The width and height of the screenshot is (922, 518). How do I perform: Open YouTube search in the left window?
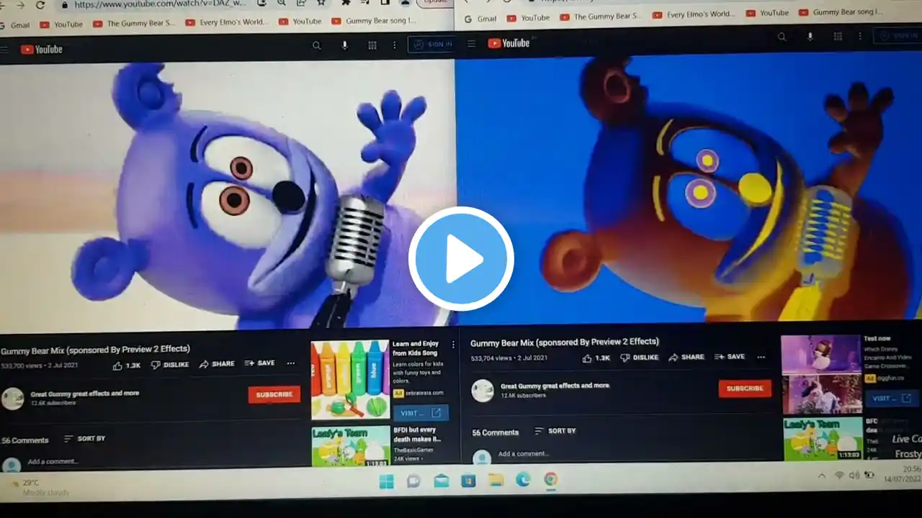pos(317,45)
